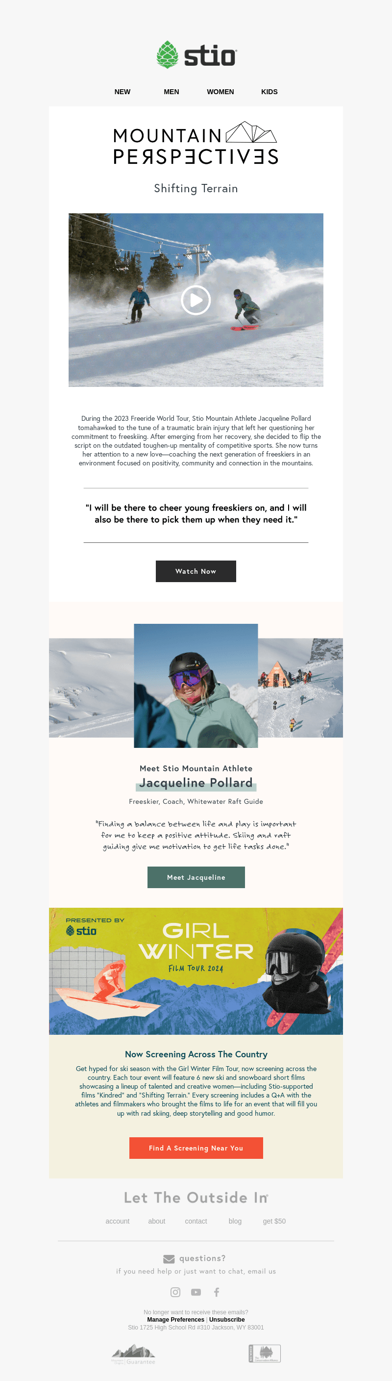Click the envelope icon beside questions
Viewport: 392px width, 1381px height.
click(169, 1259)
